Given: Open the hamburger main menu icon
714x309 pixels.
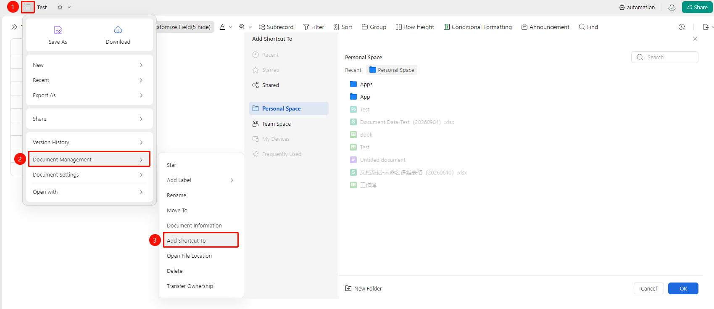Looking at the screenshot, I should [x=28, y=7].
